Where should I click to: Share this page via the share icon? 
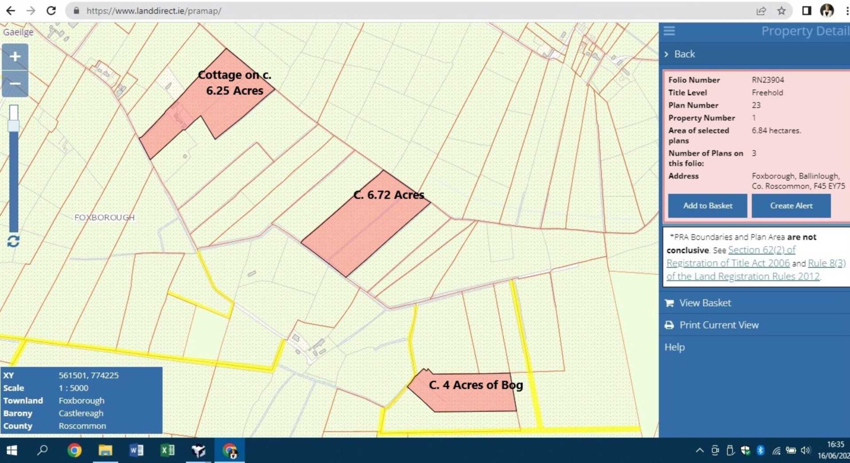pyautogui.click(x=761, y=11)
